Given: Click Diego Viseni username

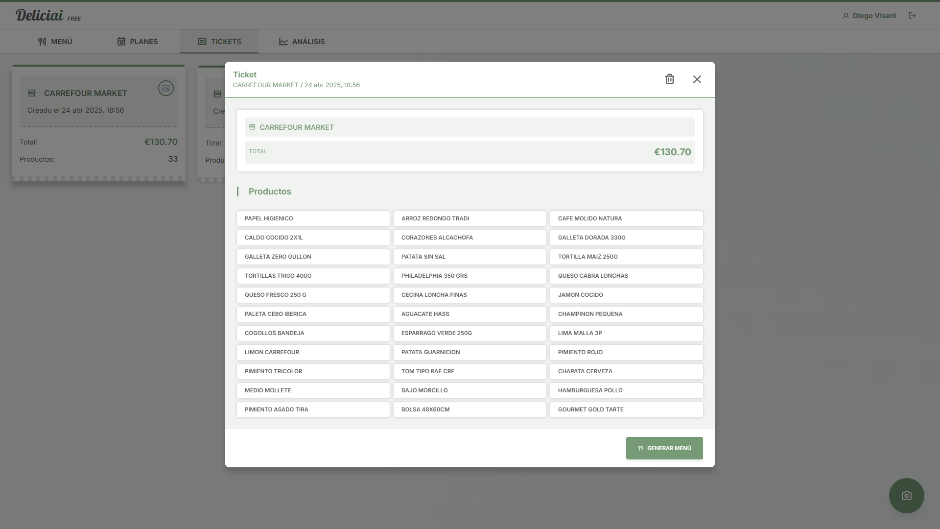Looking at the screenshot, I should [x=874, y=16].
